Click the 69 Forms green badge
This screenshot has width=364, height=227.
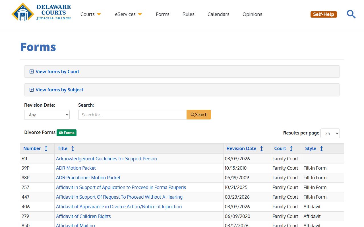coord(67,133)
